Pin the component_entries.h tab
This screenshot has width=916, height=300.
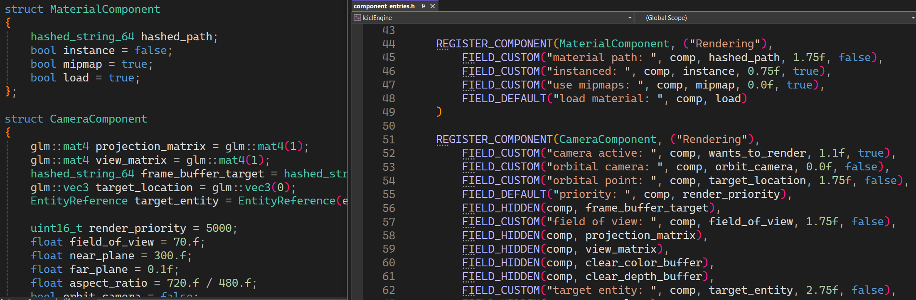tap(423, 6)
